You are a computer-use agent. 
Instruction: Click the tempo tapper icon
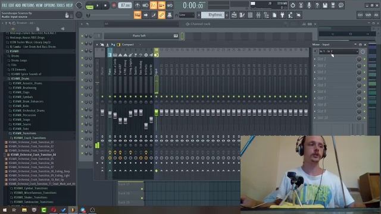291,15
